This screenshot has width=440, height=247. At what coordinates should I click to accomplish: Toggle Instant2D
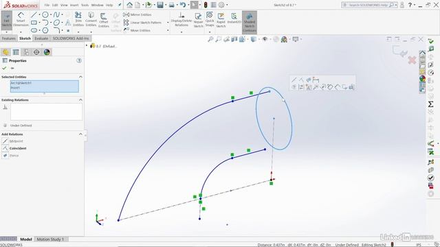pyautogui.click(x=234, y=19)
